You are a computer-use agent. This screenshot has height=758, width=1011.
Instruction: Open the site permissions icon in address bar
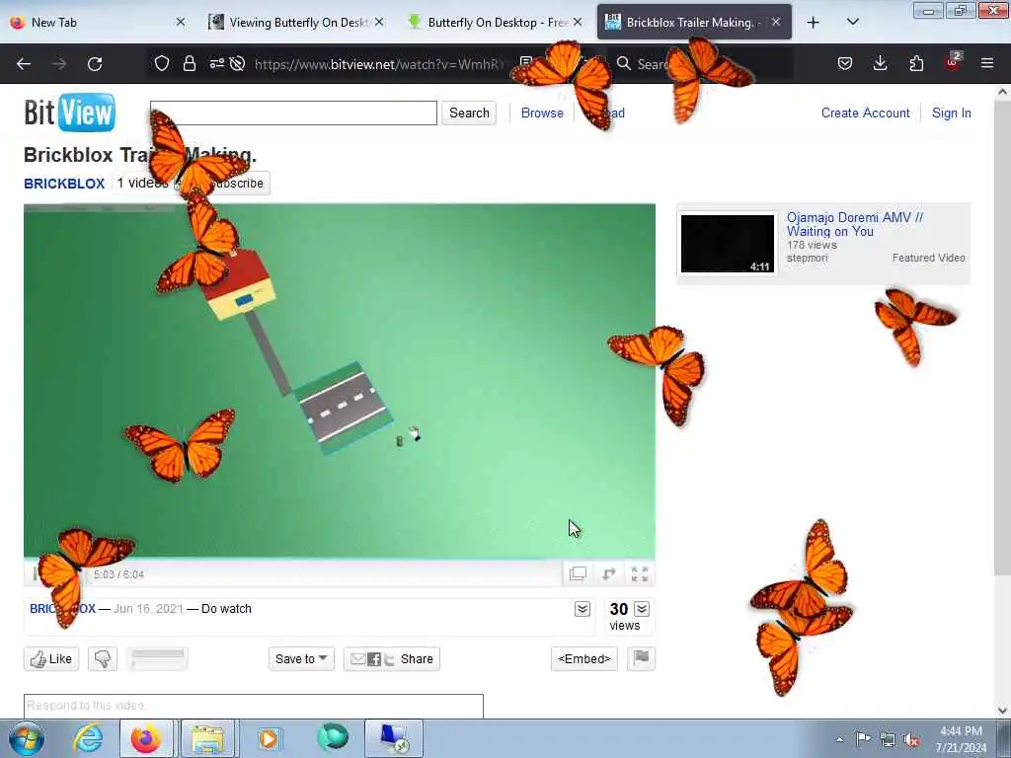click(216, 63)
